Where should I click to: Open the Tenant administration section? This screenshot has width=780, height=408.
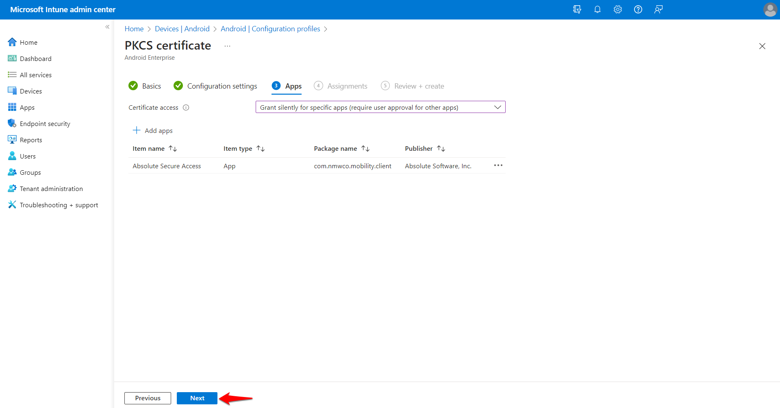pos(50,188)
